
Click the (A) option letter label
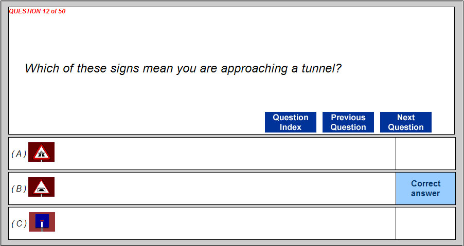tap(19, 154)
